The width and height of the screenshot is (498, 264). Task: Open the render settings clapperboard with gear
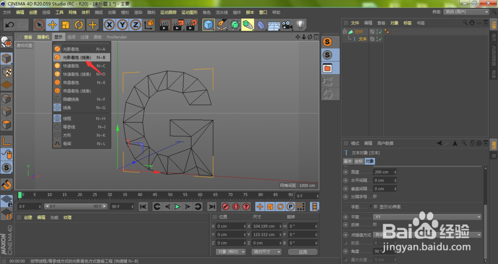pos(192,25)
